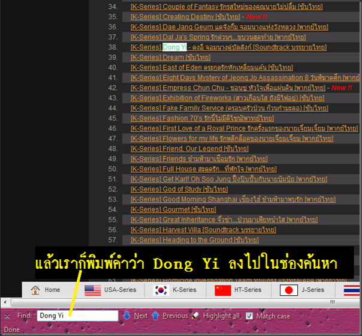Screen dimensions: 362x336
Task: Click the blue down arrow Next icon
Action: (126, 316)
